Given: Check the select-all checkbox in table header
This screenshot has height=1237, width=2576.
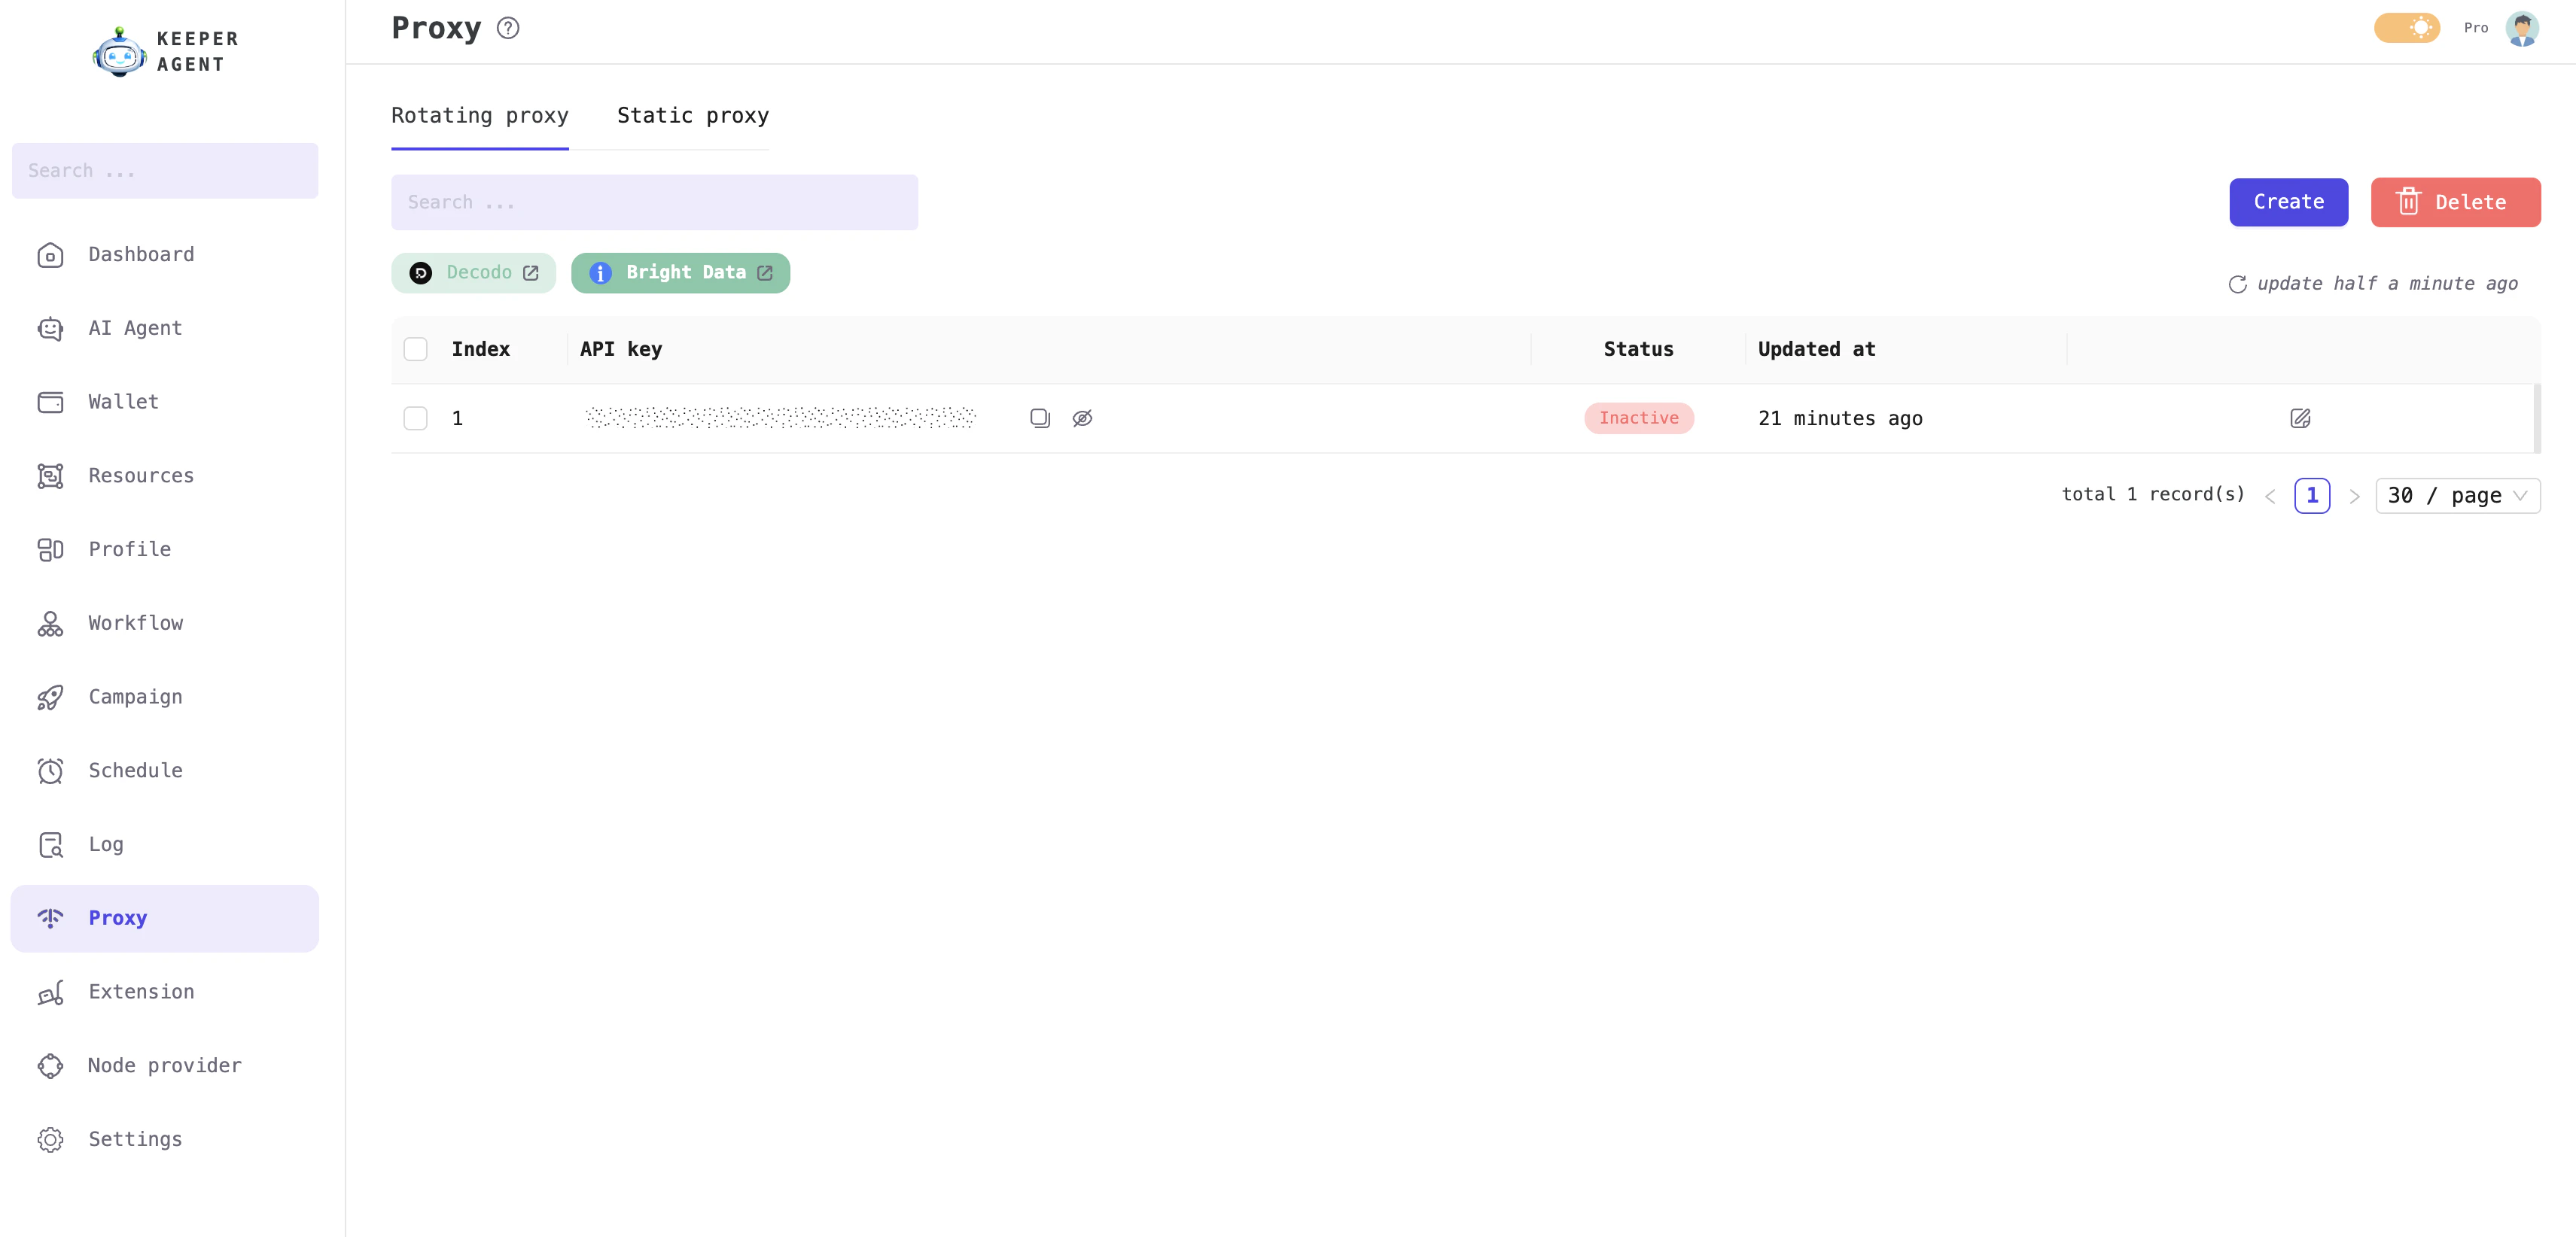Looking at the screenshot, I should point(416,348).
